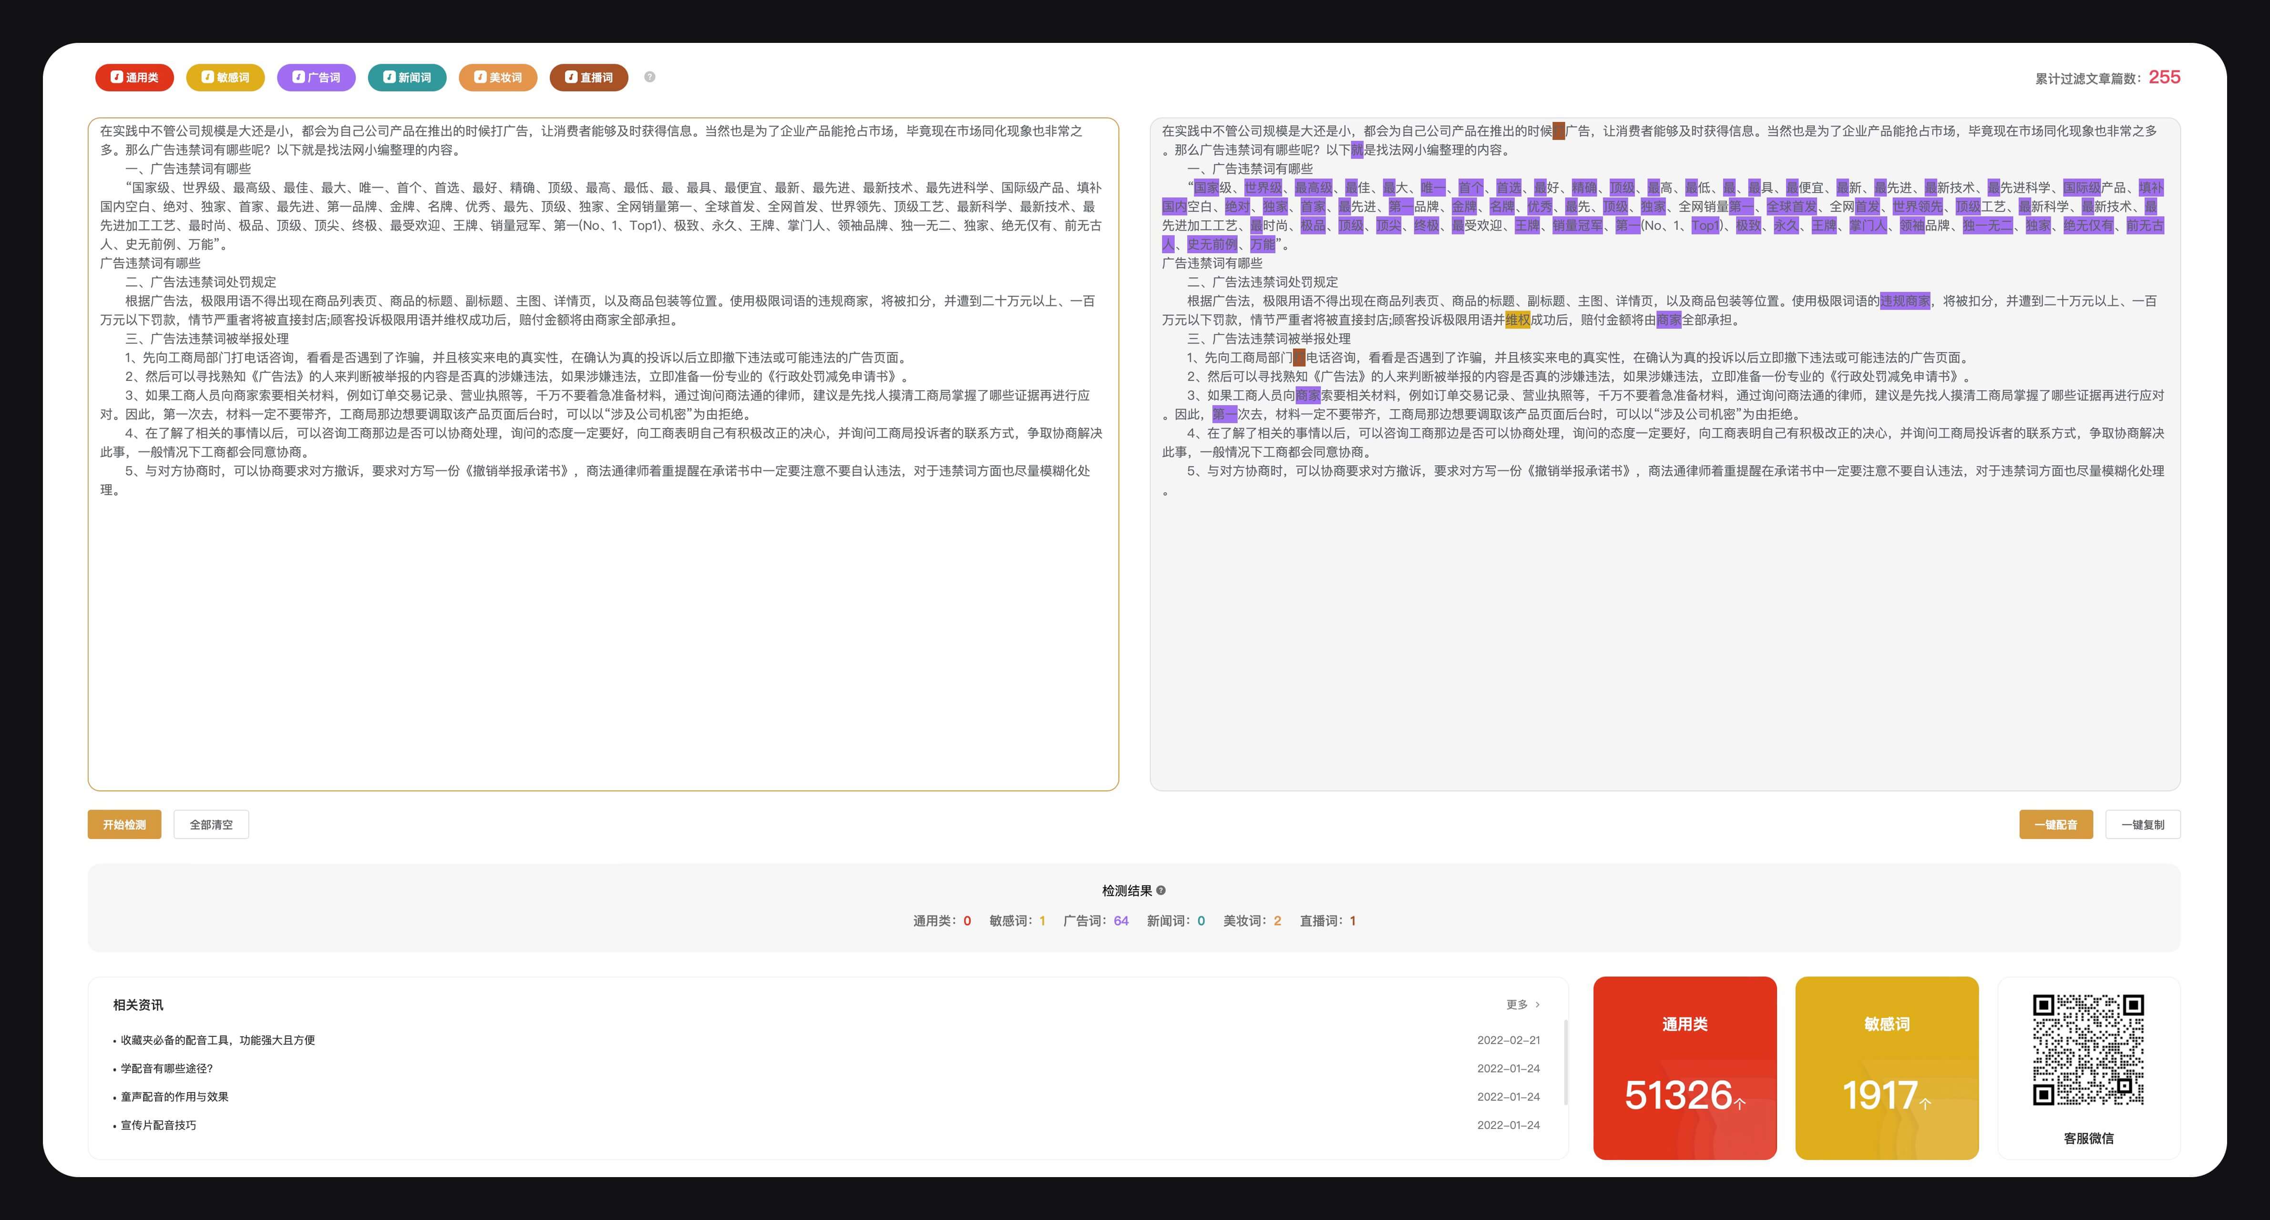Viewport: 2270px width, 1220px height.
Task: Click the 相关资讯 list scrollbar
Action: pos(1565,1061)
